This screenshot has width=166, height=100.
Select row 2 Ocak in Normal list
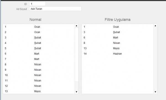click(39, 32)
